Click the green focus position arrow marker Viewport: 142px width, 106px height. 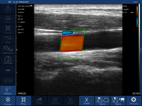pos(17,50)
